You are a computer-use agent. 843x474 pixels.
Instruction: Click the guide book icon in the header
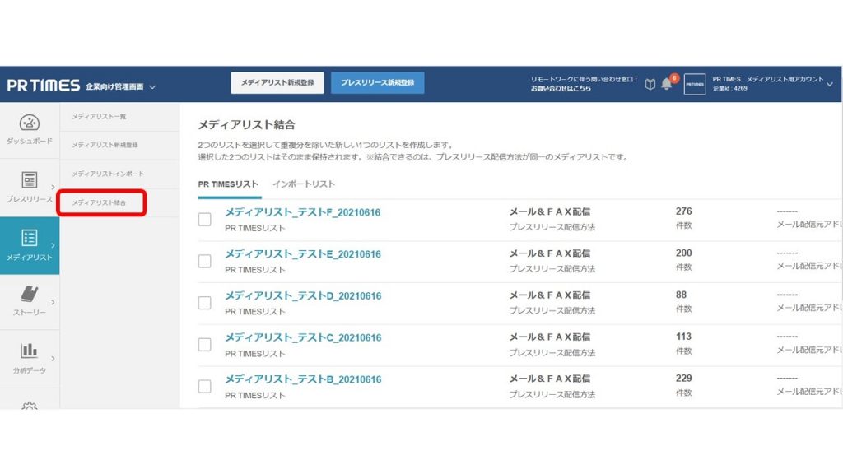[650, 85]
